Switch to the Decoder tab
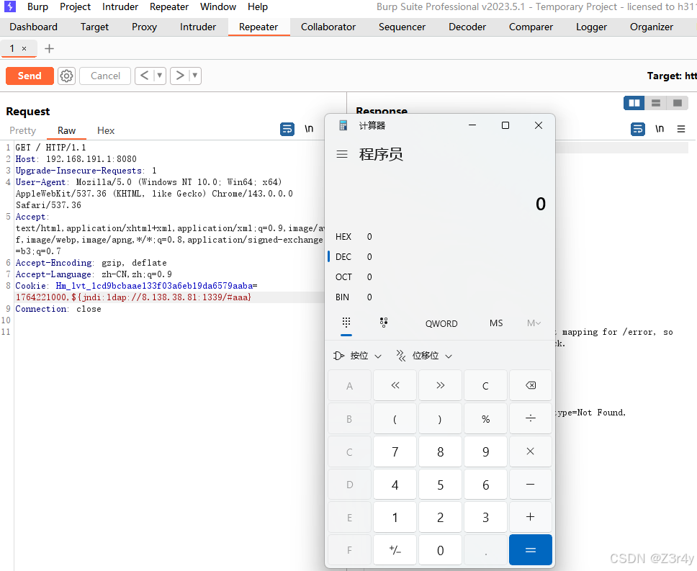The image size is (697, 571). click(467, 27)
